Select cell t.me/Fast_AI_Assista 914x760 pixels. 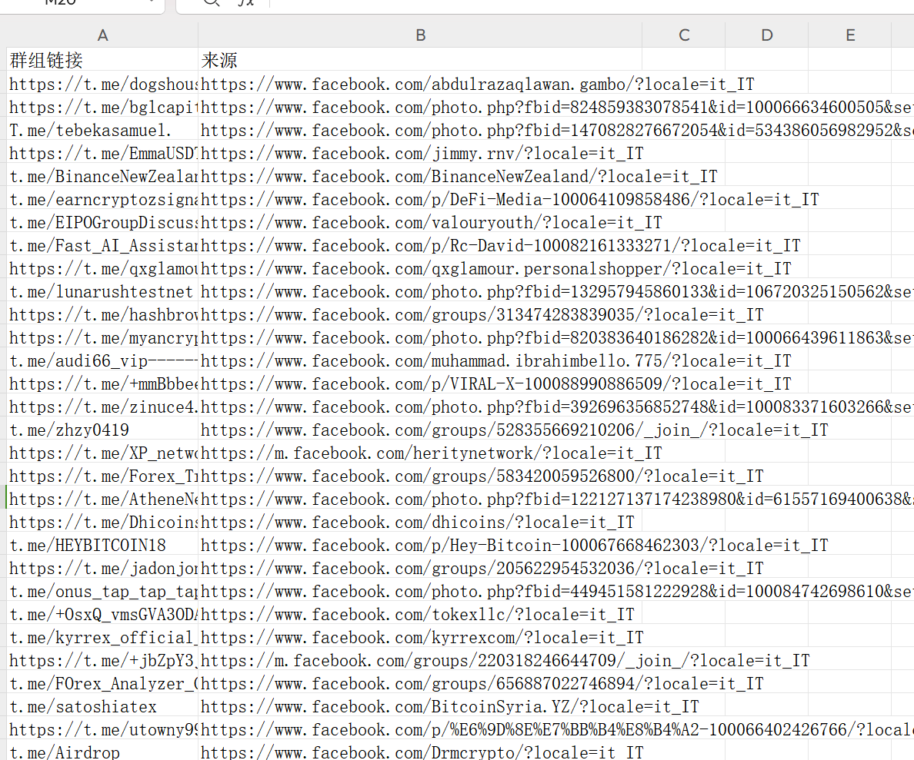click(102, 245)
